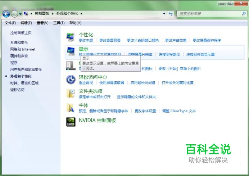Click the 字体 folder icon
This screenshot has height=176, width=249.
pyautogui.click(x=71, y=108)
